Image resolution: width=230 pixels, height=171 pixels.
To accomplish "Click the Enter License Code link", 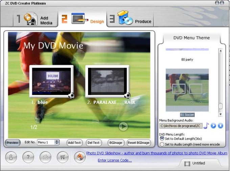I will point(115,160).
